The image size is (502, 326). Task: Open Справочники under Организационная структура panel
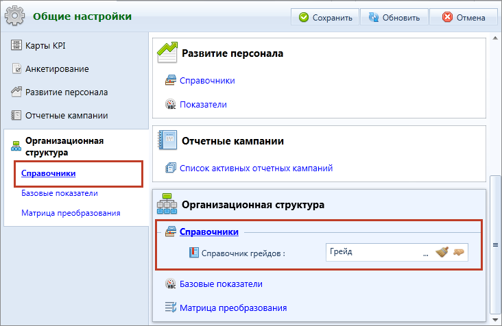209,231
